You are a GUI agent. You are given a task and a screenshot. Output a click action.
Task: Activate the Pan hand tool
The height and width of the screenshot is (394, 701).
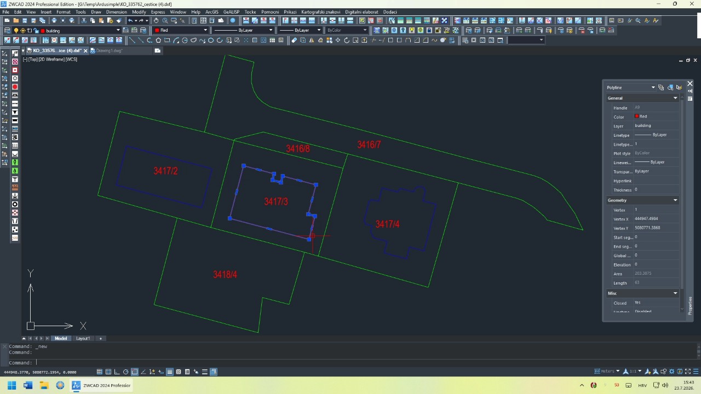pyautogui.click(x=156, y=20)
